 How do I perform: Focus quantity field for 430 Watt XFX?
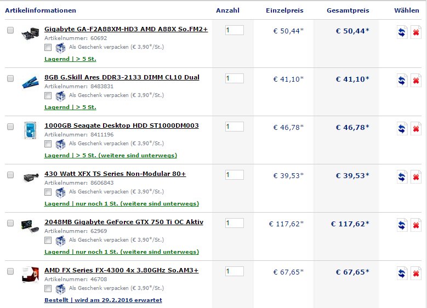(234, 175)
